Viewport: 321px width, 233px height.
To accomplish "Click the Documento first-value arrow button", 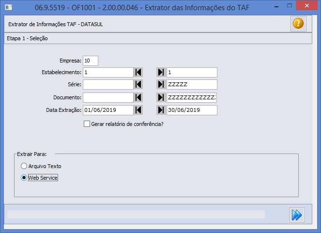I will (x=138, y=97).
